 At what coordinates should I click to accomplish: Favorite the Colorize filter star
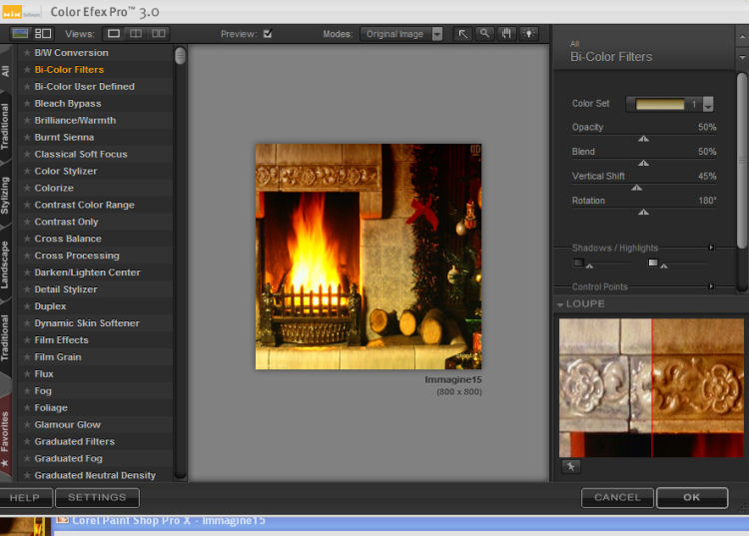[27, 188]
